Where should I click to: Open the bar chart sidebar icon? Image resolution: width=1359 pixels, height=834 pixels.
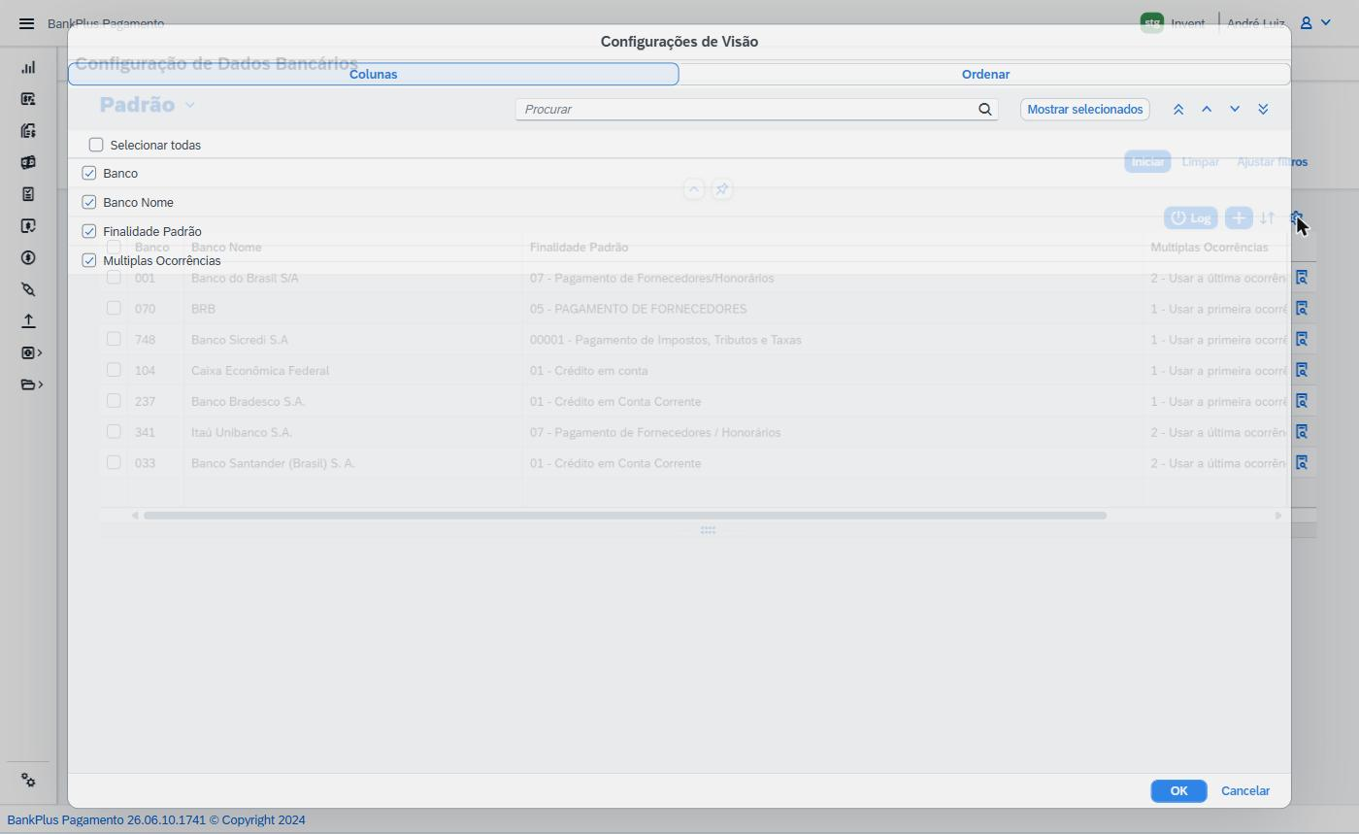click(28, 67)
